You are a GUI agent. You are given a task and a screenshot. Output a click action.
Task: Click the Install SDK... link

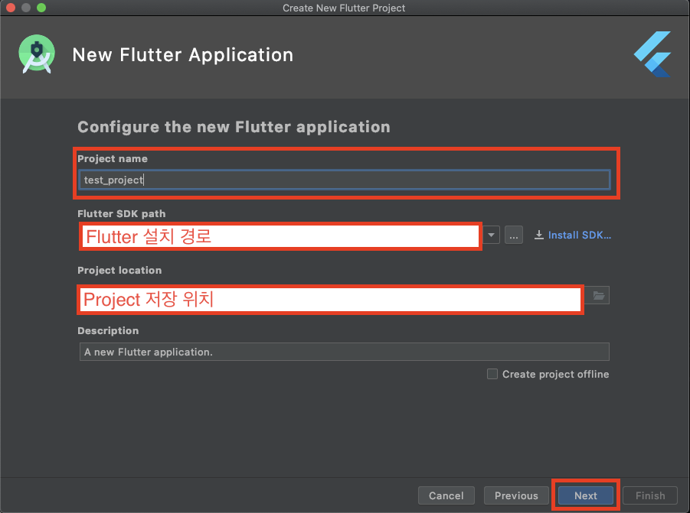pyautogui.click(x=579, y=235)
